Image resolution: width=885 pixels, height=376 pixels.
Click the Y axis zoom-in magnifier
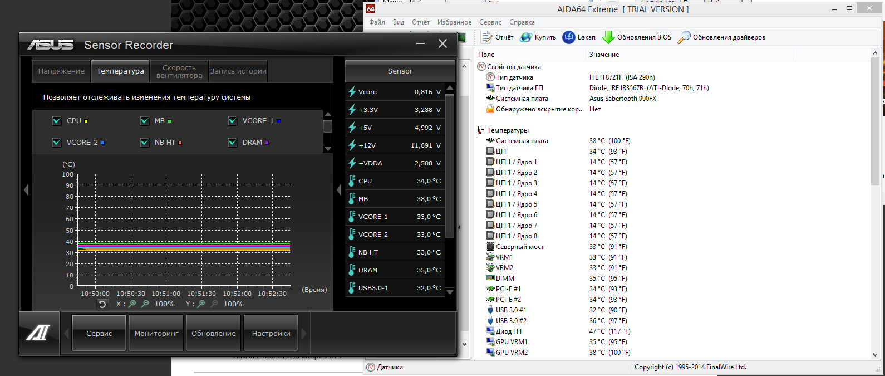[201, 304]
